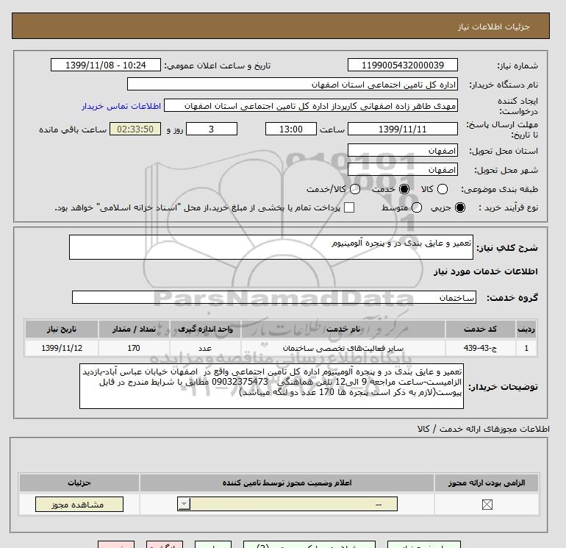The width and height of the screenshot is (566, 548).
Task: Click the ردیف column header
Action: 526,329
